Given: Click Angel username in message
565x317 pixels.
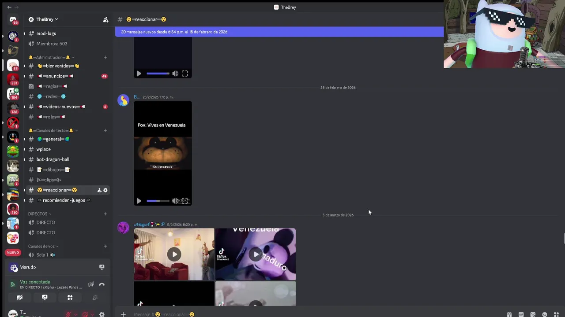Looking at the screenshot, I should [149, 225].
